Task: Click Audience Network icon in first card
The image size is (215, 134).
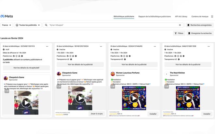Action: click(19, 56)
